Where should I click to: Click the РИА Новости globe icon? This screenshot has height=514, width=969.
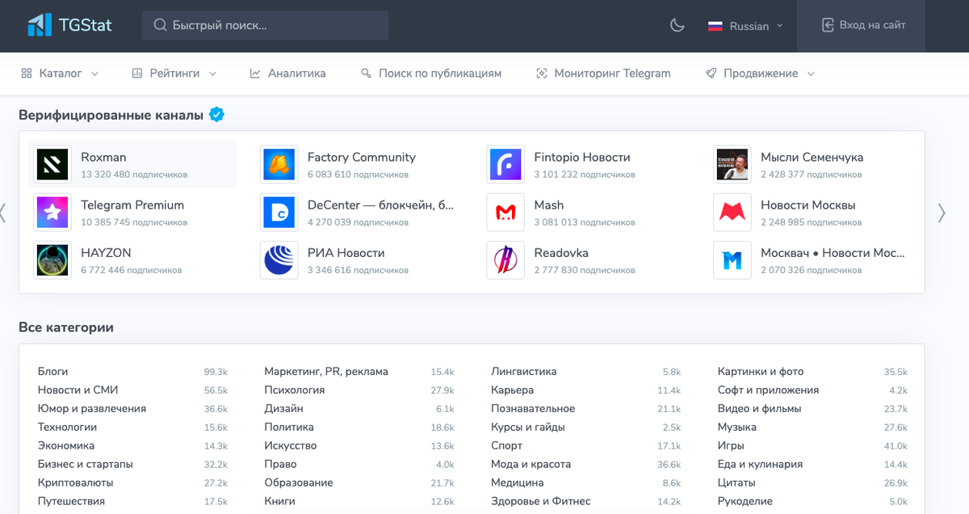pos(279,260)
